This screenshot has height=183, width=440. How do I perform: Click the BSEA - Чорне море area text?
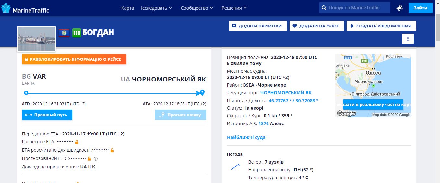265,85
